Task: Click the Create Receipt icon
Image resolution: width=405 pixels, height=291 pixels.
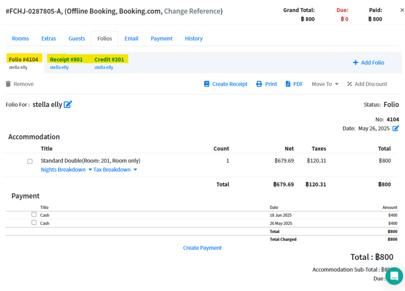Action: (x=207, y=84)
